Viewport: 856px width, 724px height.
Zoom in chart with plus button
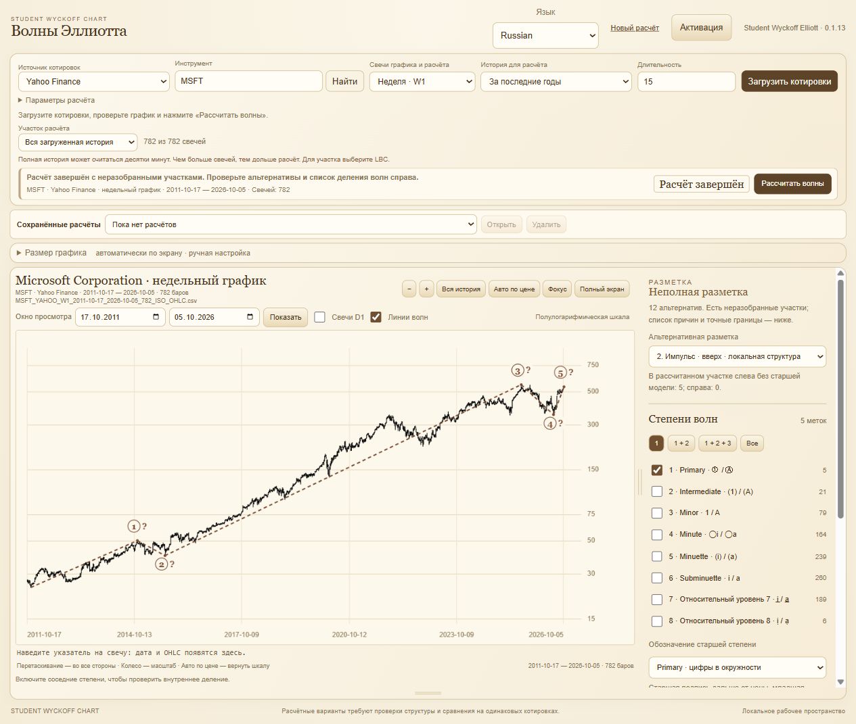coord(426,289)
